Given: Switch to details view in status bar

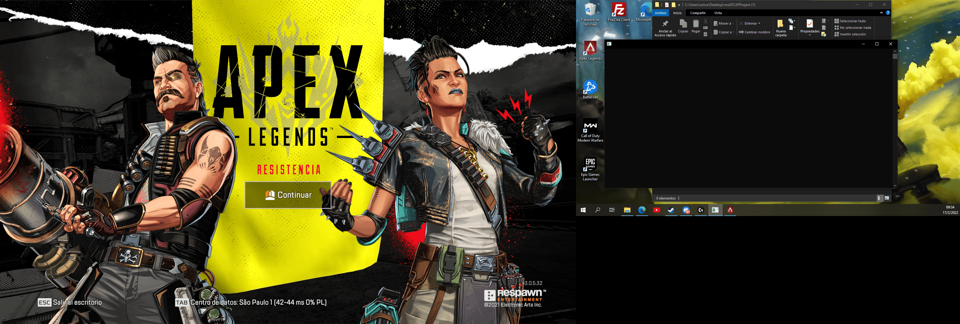Looking at the screenshot, I should pos(880,198).
